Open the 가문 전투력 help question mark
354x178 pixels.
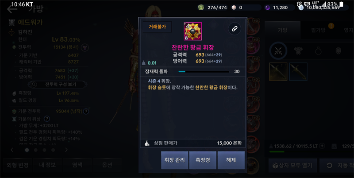click(x=86, y=112)
